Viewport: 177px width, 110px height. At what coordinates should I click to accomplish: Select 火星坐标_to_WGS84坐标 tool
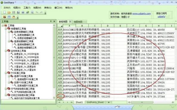(27, 57)
